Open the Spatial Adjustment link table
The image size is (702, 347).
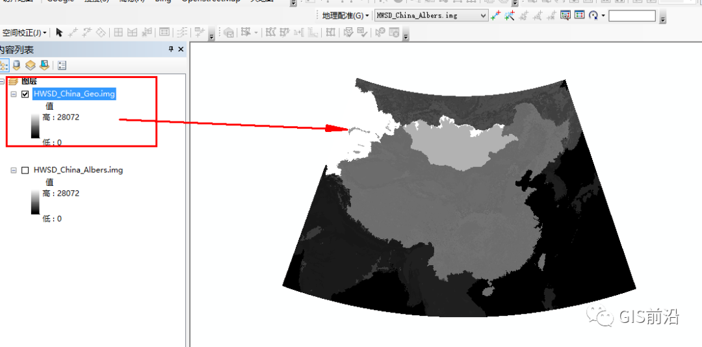164,32
